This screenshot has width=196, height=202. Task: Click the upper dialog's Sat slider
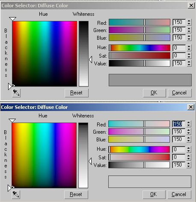(140, 56)
